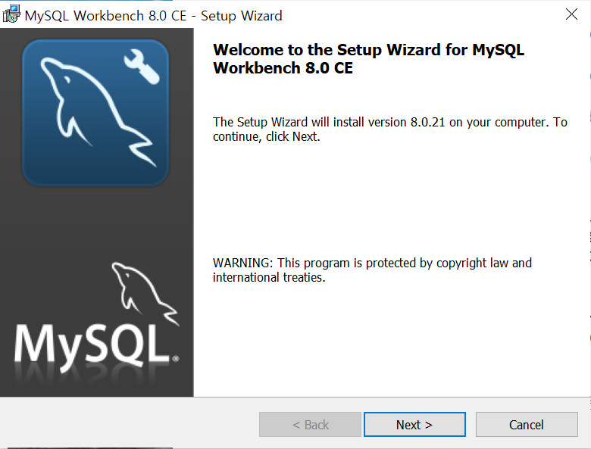Click the 'Welcome to the Setup Wizard' heading
591x449 pixels.
click(x=368, y=59)
